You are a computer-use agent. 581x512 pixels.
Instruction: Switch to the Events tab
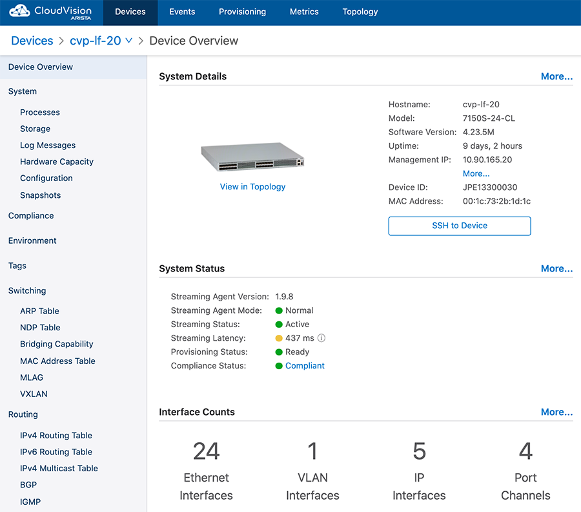182,12
